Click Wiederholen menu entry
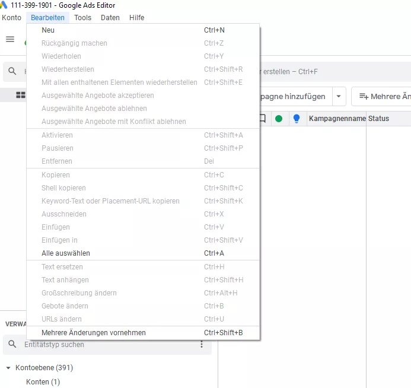Screen dimensions: 411x388 pos(143,56)
